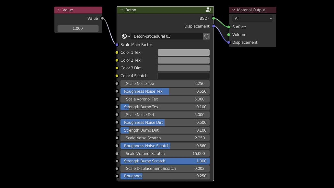Click the Scale Main-Factor input socket
This screenshot has height=188, width=334.
(117, 45)
